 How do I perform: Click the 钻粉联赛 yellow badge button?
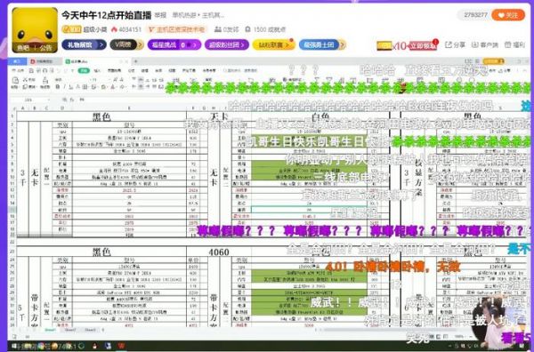coord(274,44)
